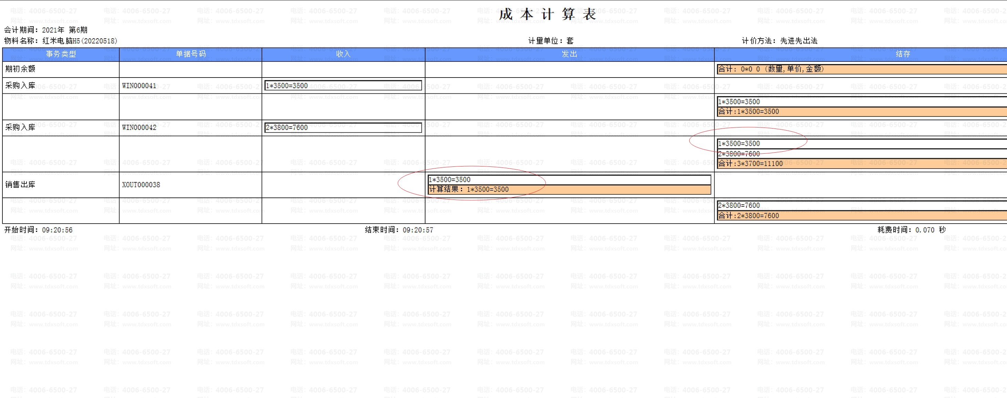1007x398 pixels.
Task: Click the 结存 column header
Action: [x=903, y=54]
